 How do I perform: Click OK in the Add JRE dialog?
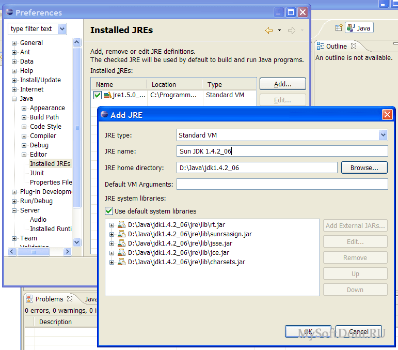coord(308,331)
